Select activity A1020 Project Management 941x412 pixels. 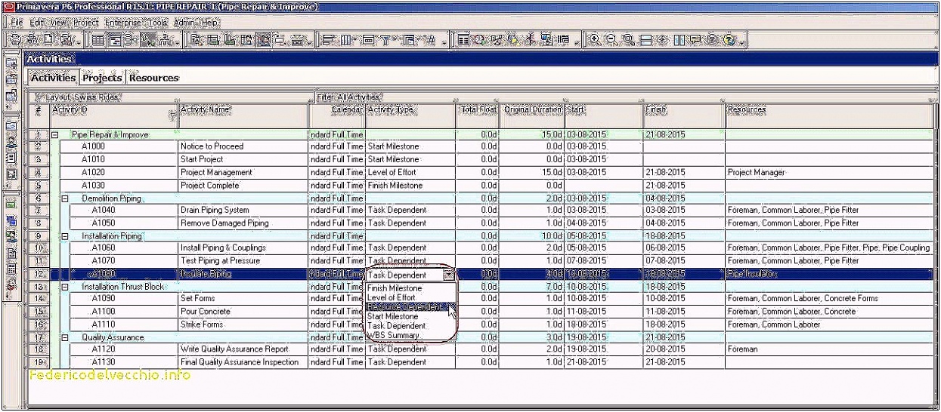point(215,172)
